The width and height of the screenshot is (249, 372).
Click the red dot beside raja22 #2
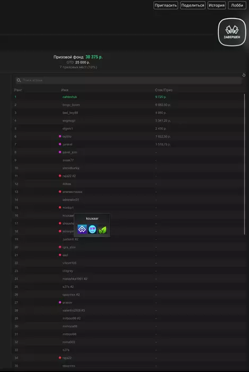pos(60,176)
